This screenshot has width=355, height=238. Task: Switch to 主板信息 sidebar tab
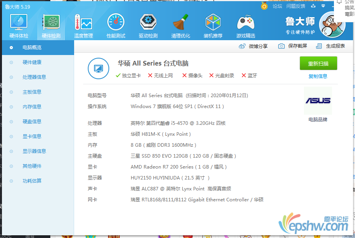pos(38,92)
